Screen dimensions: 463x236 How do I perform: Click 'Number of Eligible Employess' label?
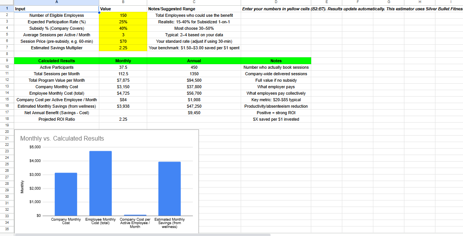(x=57, y=15)
